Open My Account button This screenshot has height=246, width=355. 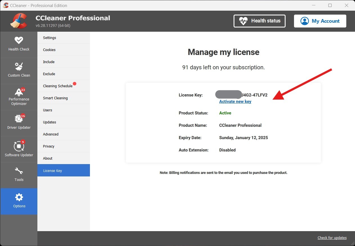[320, 21]
